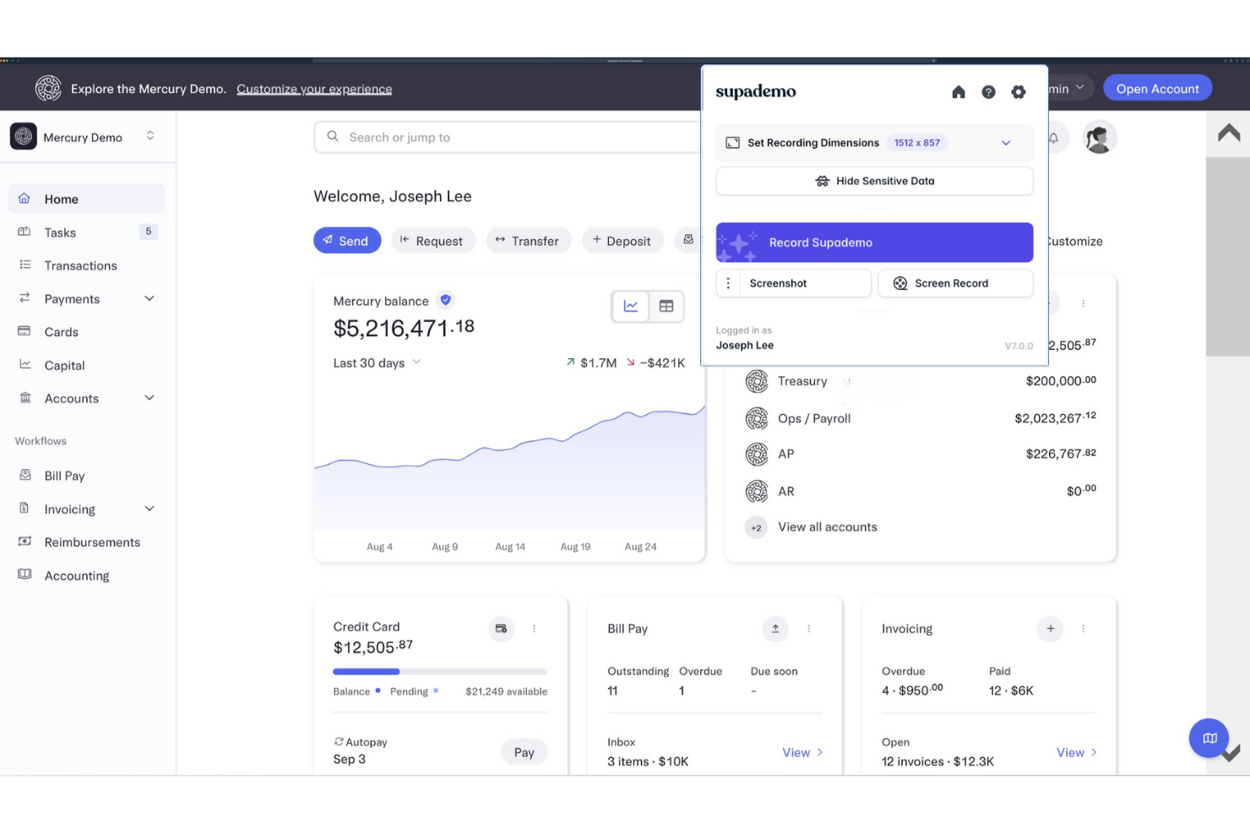
Task: Focus the Search or jump to field
Action: tap(507, 137)
